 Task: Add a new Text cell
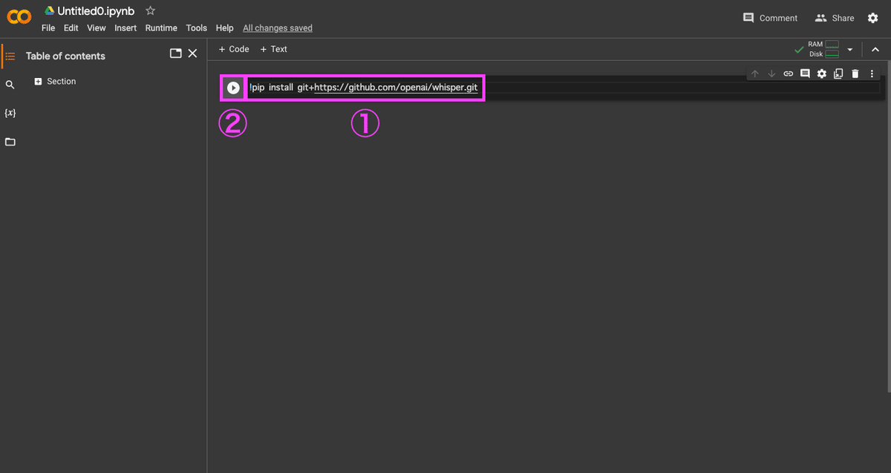click(274, 49)
